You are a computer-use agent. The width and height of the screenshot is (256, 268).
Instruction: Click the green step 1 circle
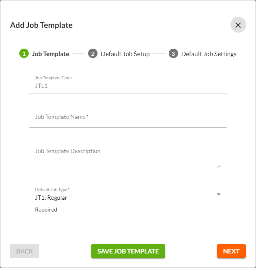[24, 53]
